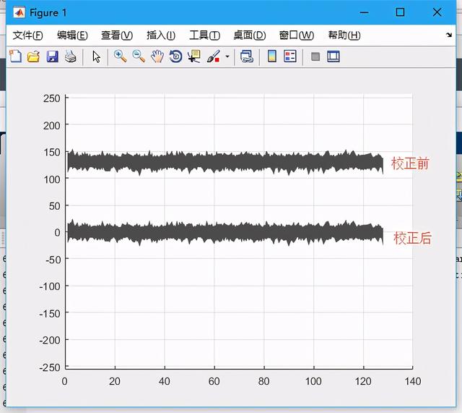This screenshot has height=413, width=462.
Task: Expand the Brush color dropdown arrow
Action: 227,56
